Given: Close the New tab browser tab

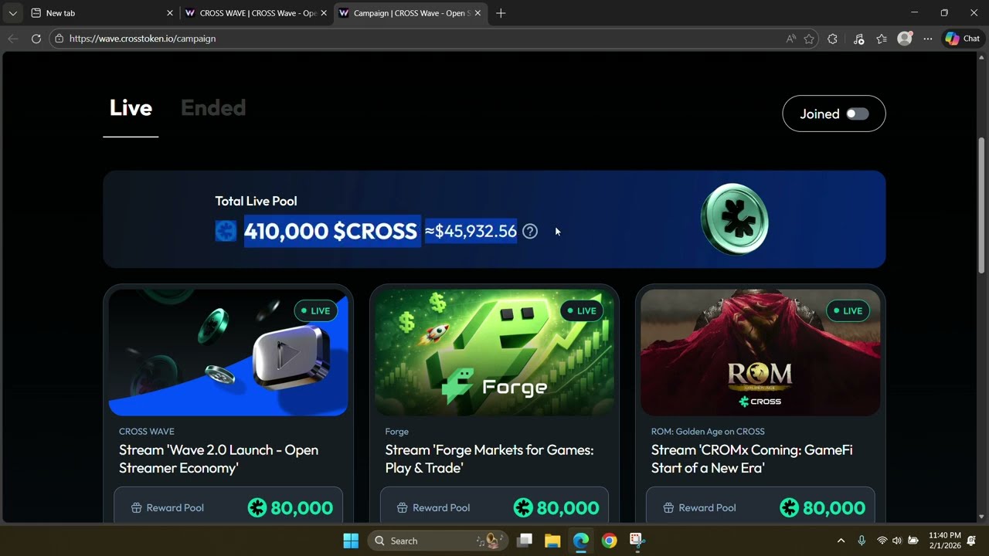Looking at the screenshot, I should 170,13.
